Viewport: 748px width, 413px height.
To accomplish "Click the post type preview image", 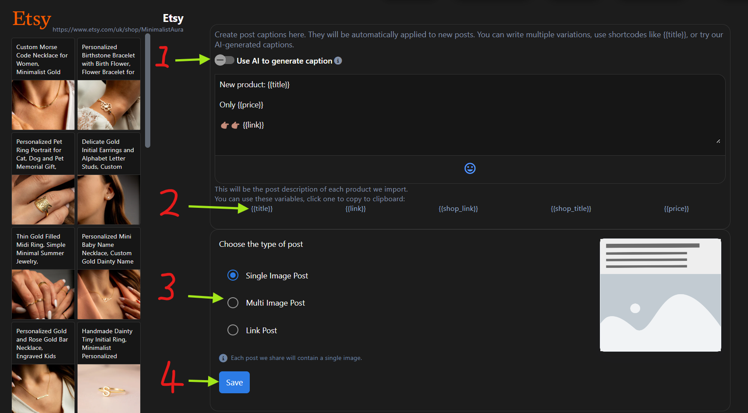I will 660,295.
